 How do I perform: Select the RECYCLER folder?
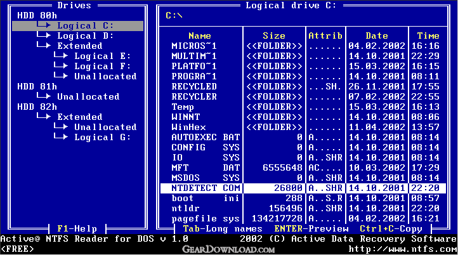pyautogui.click(x=194, y=96)
